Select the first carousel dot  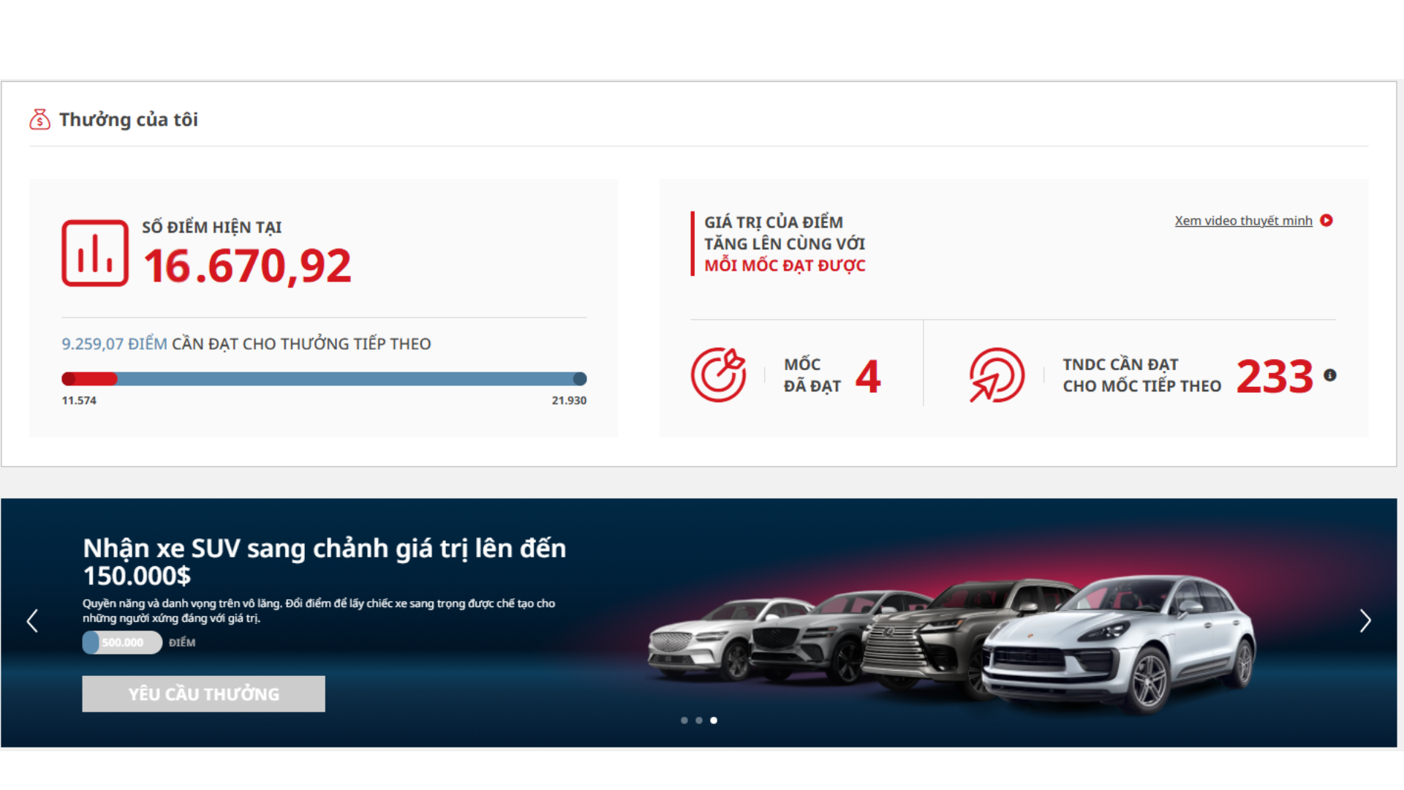684,721
